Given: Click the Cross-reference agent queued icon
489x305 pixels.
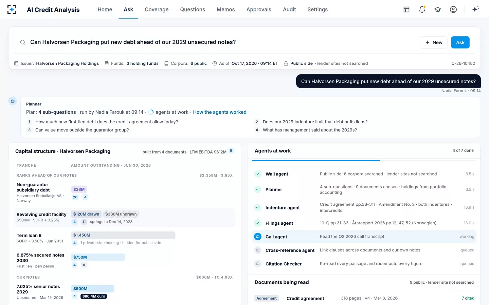Looking at the screenshot, I should point(258,250).
